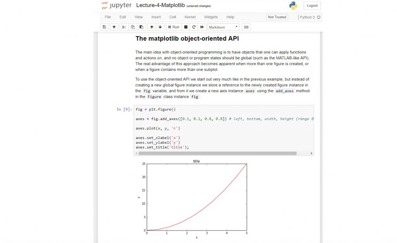Copy selected cells icon in toolbar
This screenshot has width=397, height=243.
pos(133,27)
